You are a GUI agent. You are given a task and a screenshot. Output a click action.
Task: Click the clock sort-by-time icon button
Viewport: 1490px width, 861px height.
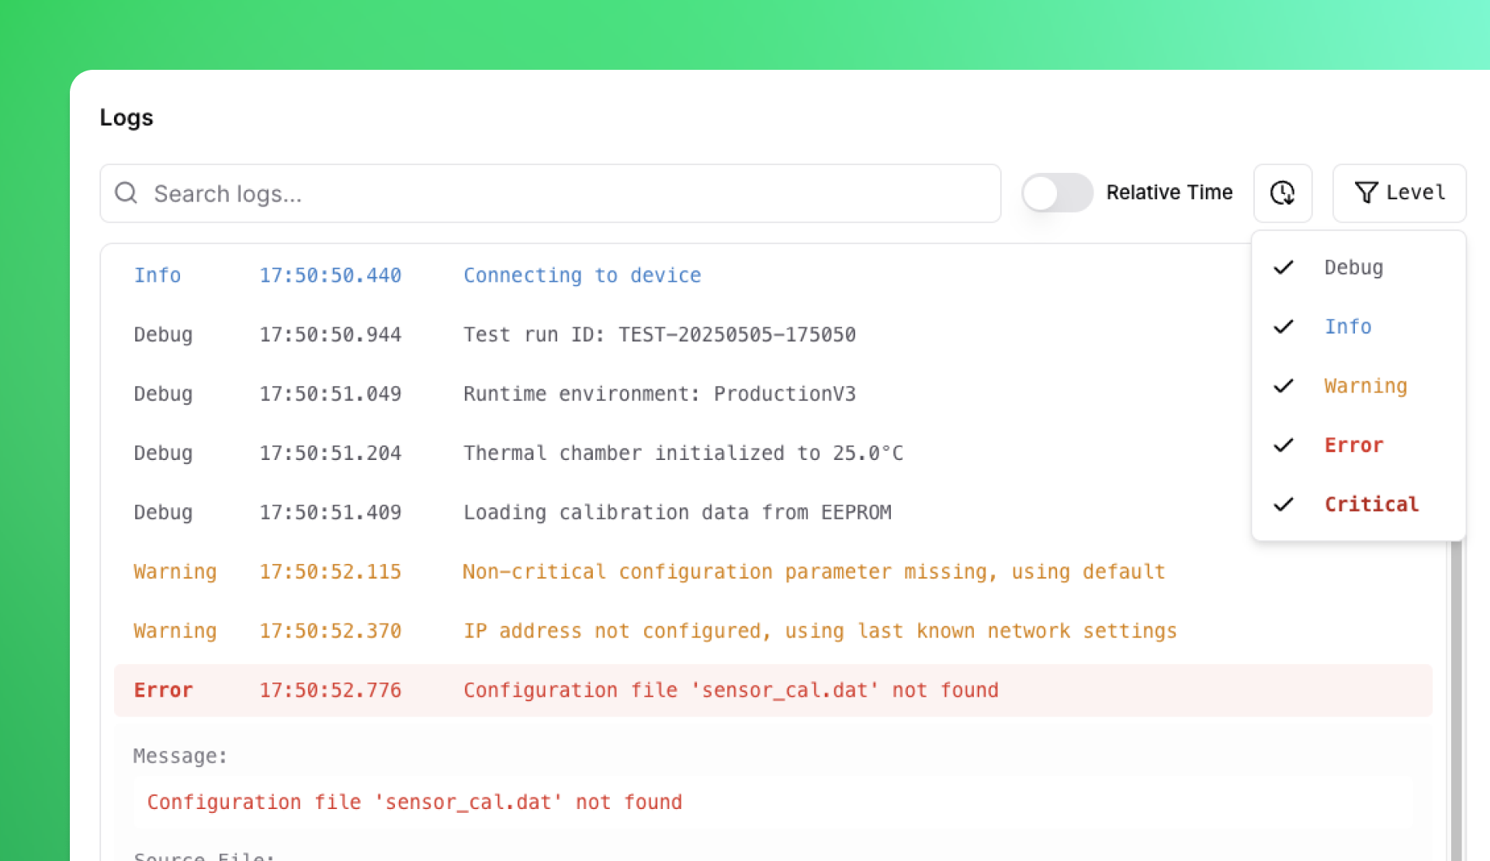[1283, 193]
